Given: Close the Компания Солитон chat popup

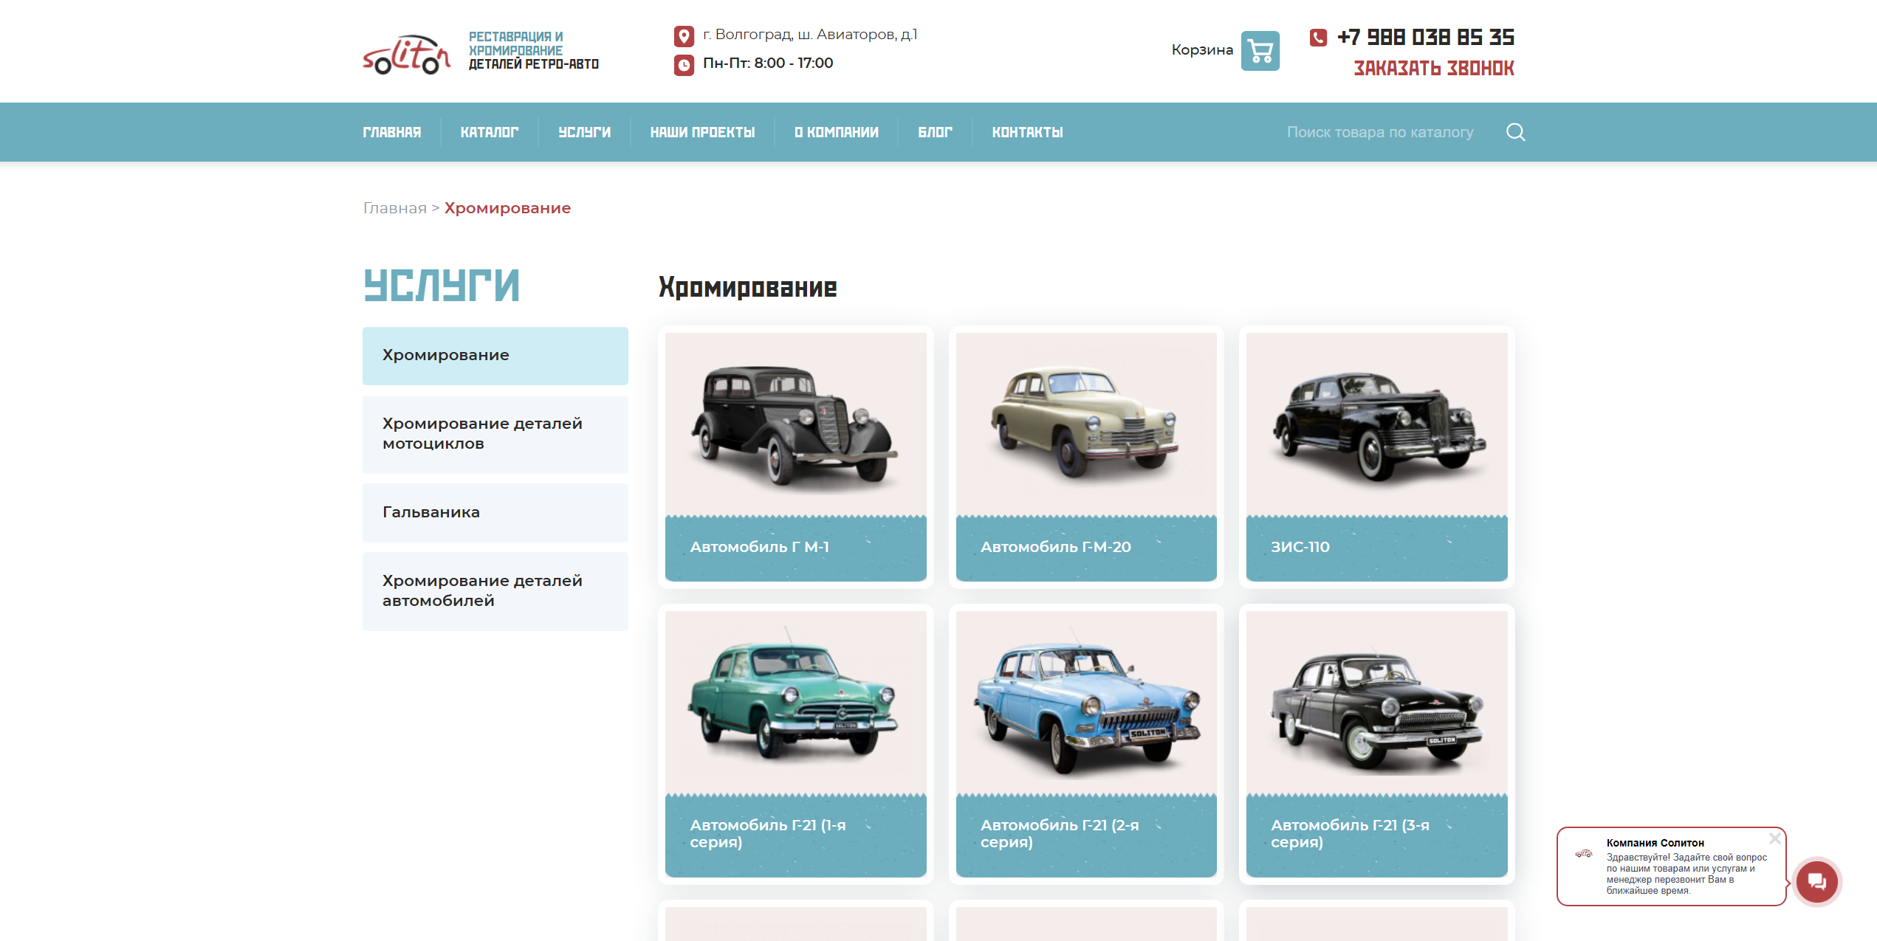Looking at the screenshot, I should tap(1774, 838).
